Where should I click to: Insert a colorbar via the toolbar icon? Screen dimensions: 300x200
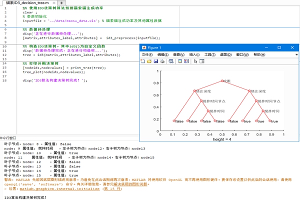(179, 61)
